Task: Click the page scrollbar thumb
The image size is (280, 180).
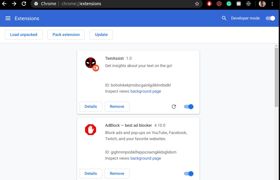Action: click(276, 77)
